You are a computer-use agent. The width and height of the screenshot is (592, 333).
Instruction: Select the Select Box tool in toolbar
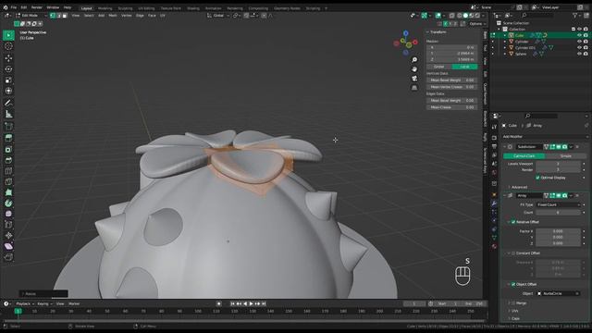8,35
